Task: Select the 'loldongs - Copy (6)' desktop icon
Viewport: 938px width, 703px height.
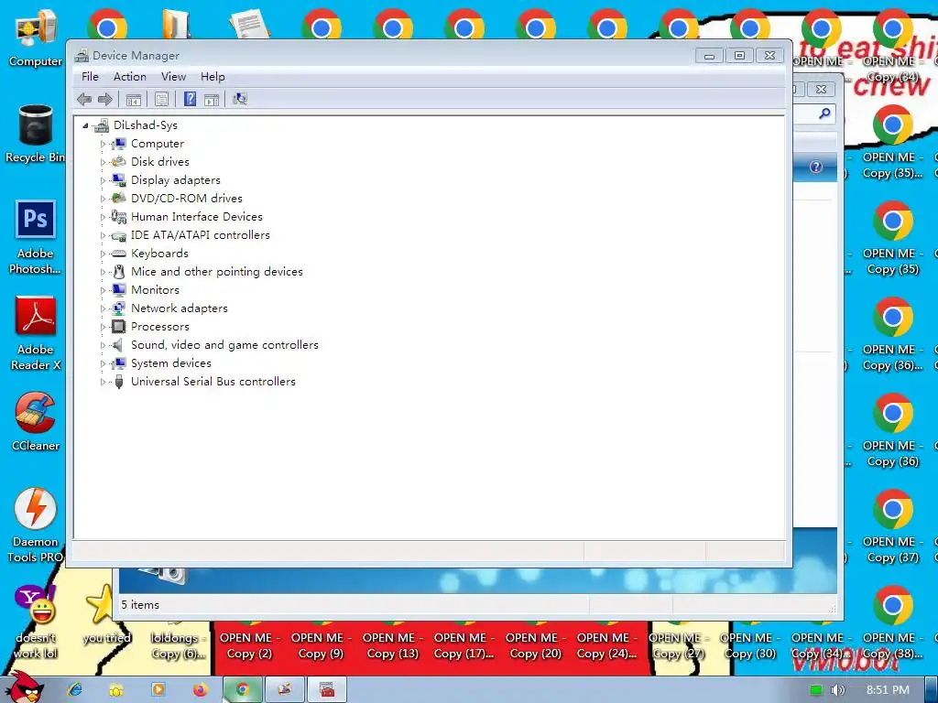Action: pos(178,645)
